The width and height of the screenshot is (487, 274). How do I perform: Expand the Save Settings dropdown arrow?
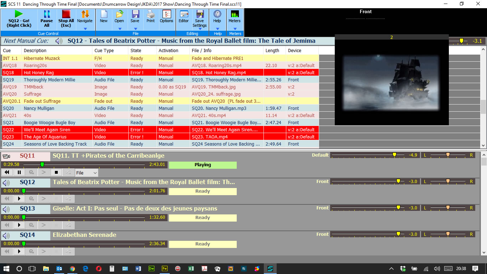pos(200,29)
